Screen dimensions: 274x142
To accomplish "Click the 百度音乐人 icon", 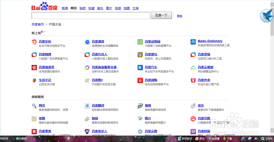I will pyautogui.click(x=87, y=132).
